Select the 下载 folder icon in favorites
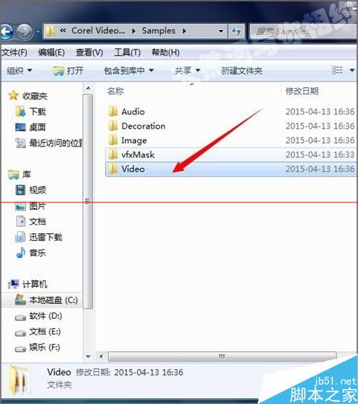The image size is (358, 404). click(21, 112)
